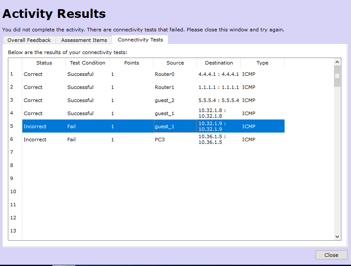Open the Assessment Items tab
The width and height of the screenshot is (351, 266).
(84, 40)
